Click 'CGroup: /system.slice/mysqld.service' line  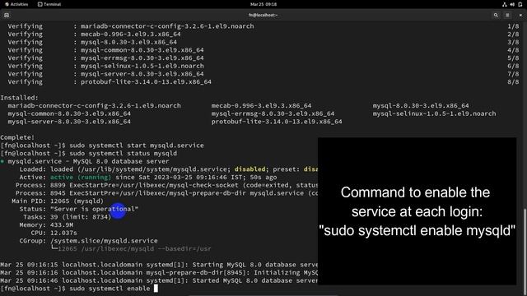point(88,241)
